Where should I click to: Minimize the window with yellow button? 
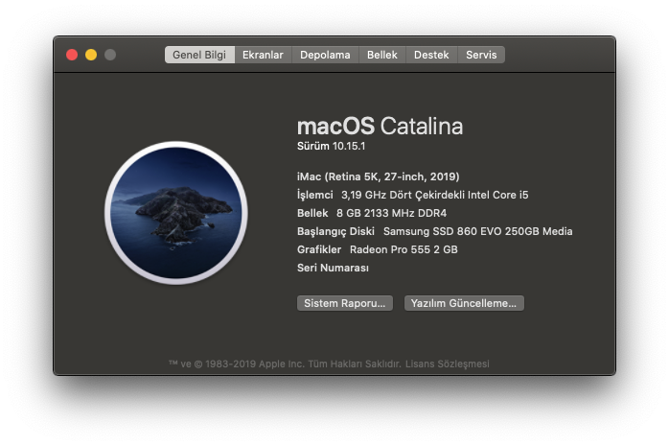[91, 56]
